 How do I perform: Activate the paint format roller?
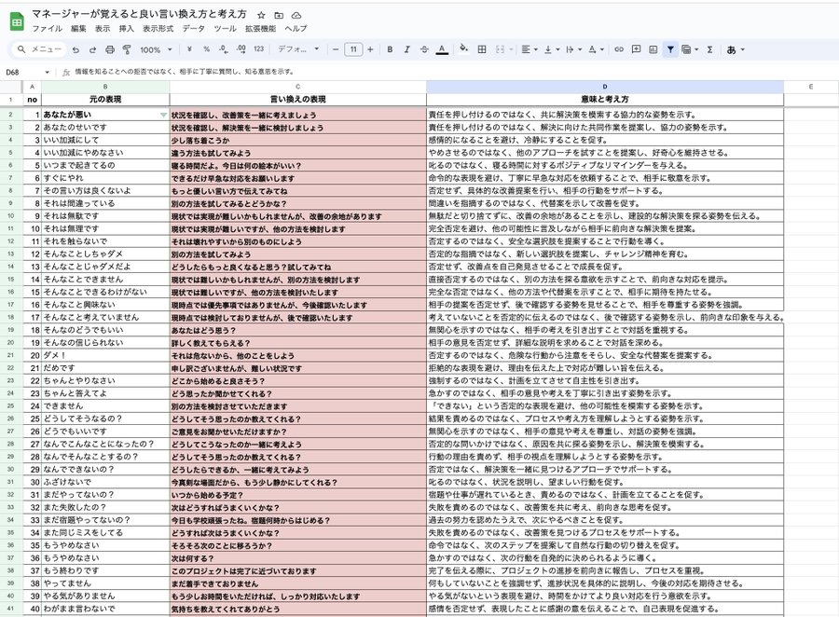click(127, 49)
